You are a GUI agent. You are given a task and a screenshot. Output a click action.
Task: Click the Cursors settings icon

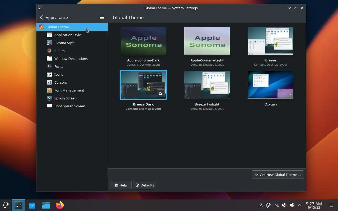pos(49,82)
